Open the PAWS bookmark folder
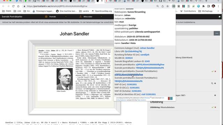Viewport: 223px width, 125px height. 7,11
